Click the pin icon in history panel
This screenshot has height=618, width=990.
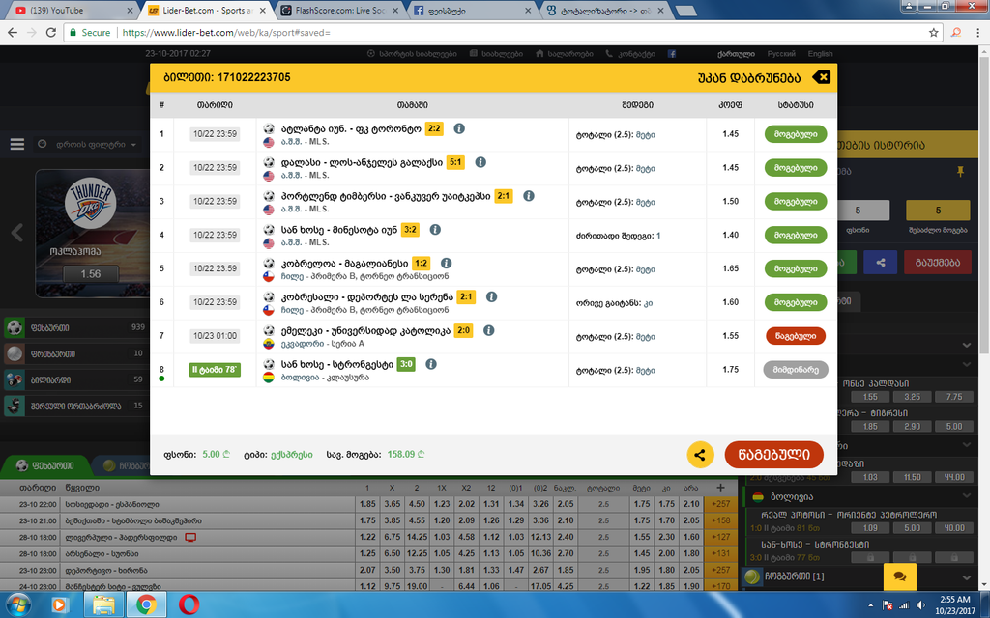[960, 172]
